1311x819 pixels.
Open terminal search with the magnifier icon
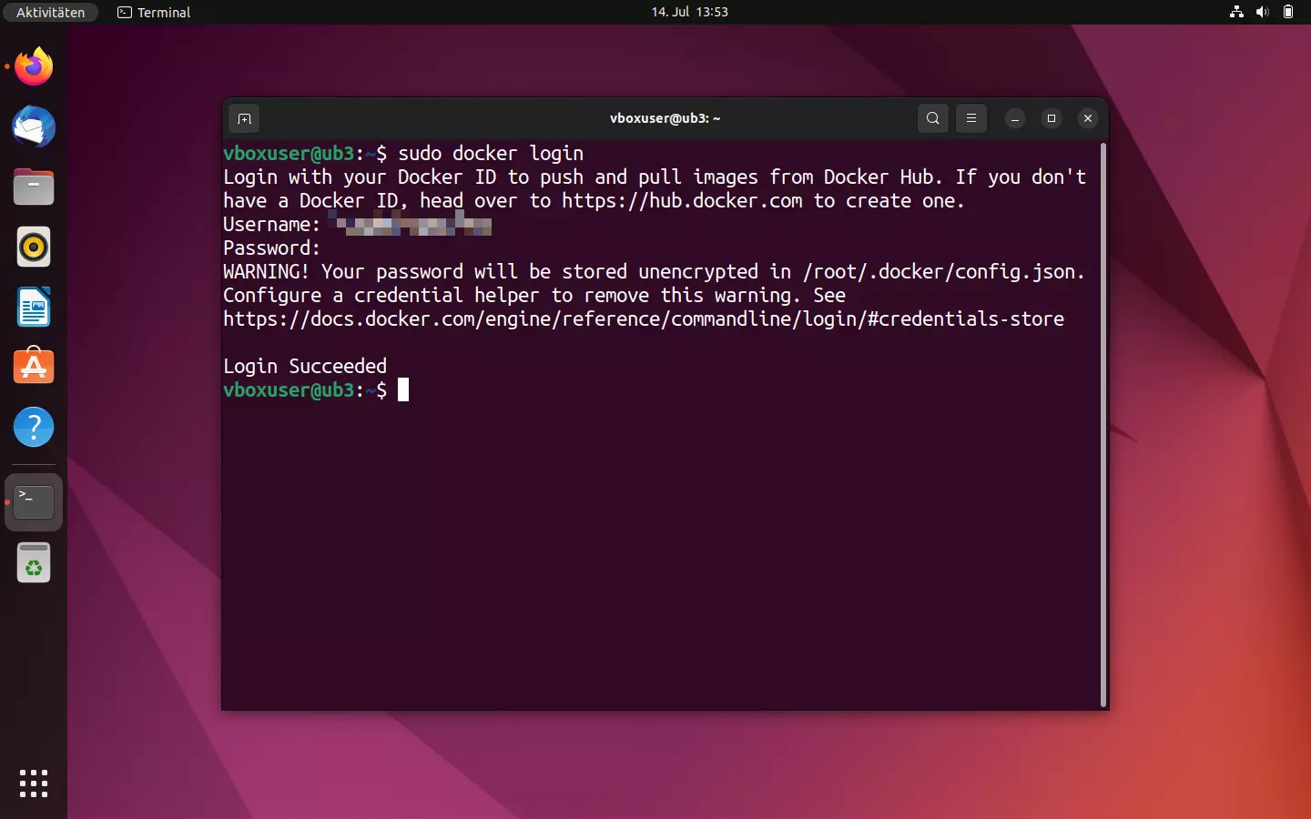[x=932, y=118]
